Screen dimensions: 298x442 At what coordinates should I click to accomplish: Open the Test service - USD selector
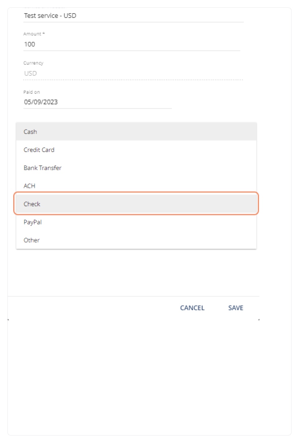click(133, 15)
